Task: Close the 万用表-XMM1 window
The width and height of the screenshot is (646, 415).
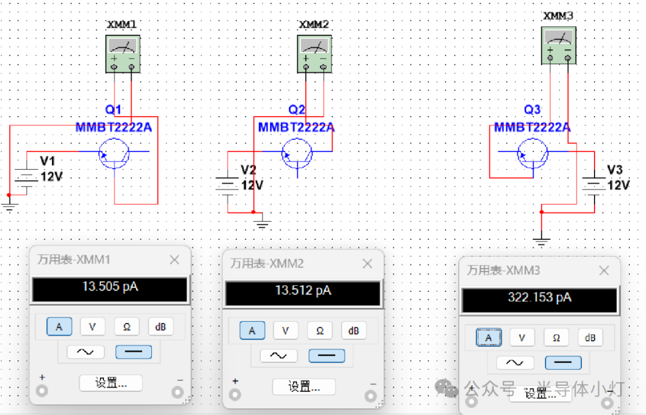Action: click(175, 260)
